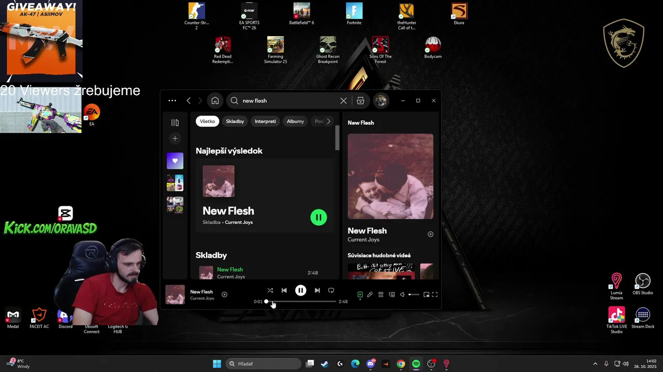Open the large New Flesh cover in right panel
Image resolution: width=663 pixels, height=372 pixels.
391,176
